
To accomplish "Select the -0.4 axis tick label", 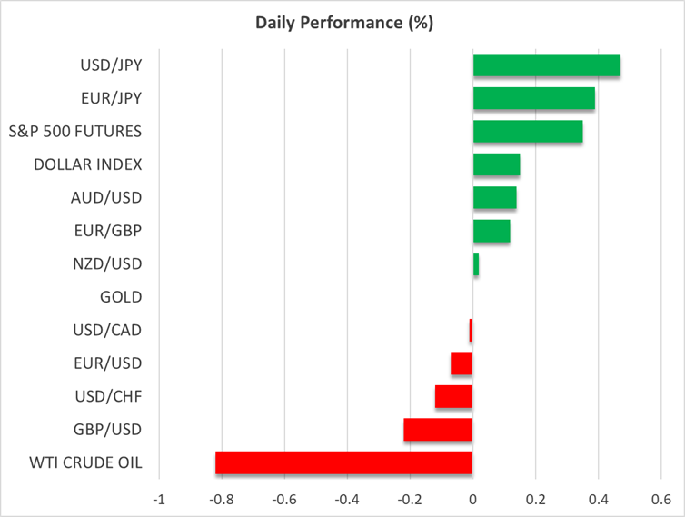I will coord(347,500).
